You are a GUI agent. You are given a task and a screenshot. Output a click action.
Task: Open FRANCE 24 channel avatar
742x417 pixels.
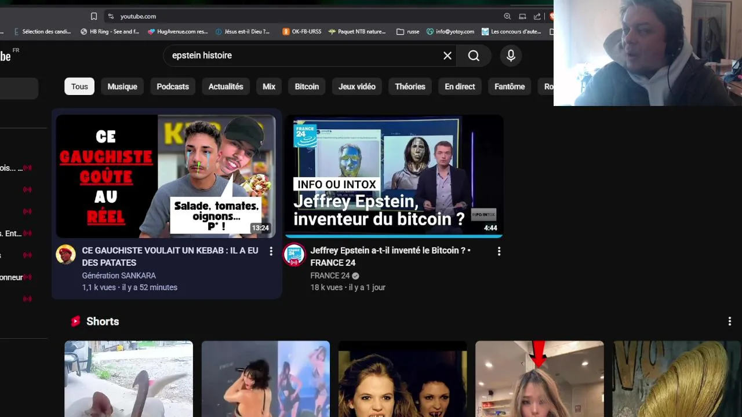coord(294,255)
